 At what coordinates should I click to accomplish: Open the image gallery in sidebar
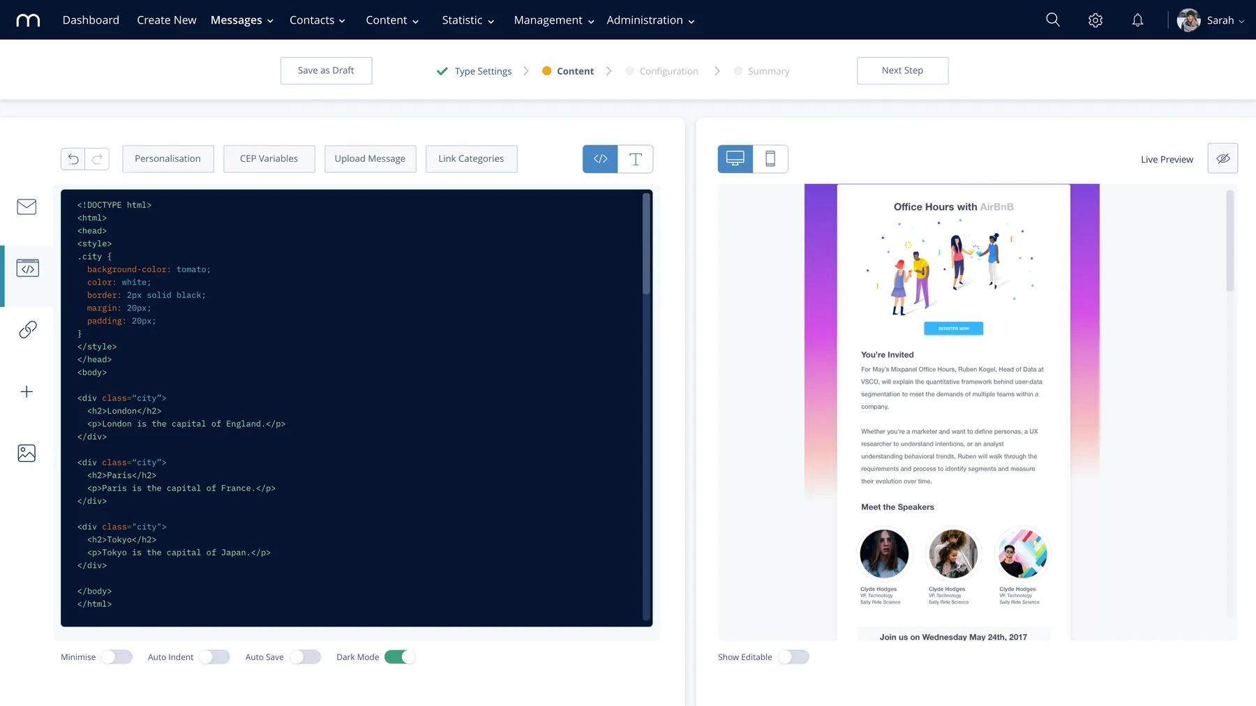[x=27, y=453]
